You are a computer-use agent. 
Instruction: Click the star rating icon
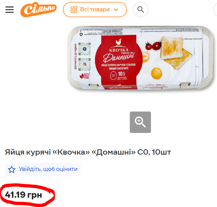tap(12, 169)
